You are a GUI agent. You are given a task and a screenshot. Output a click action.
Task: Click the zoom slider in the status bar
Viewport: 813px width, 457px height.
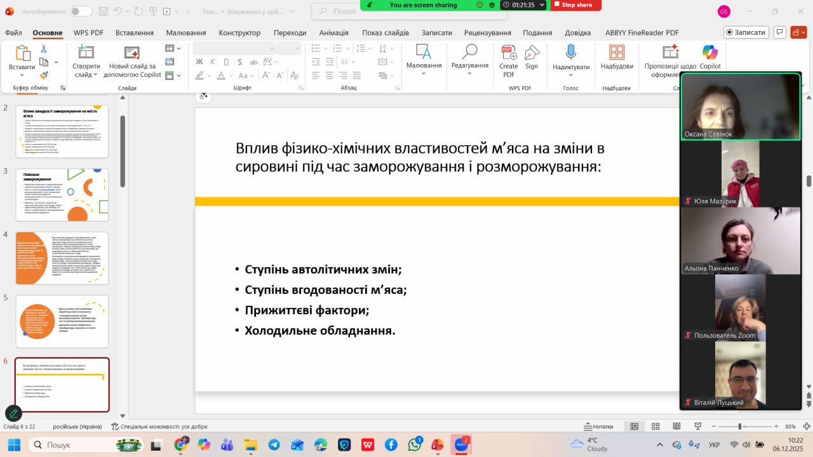pyautogui.click(x=739, y=427)
